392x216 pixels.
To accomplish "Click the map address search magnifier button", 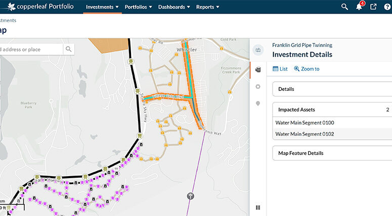I will point(68,49).
